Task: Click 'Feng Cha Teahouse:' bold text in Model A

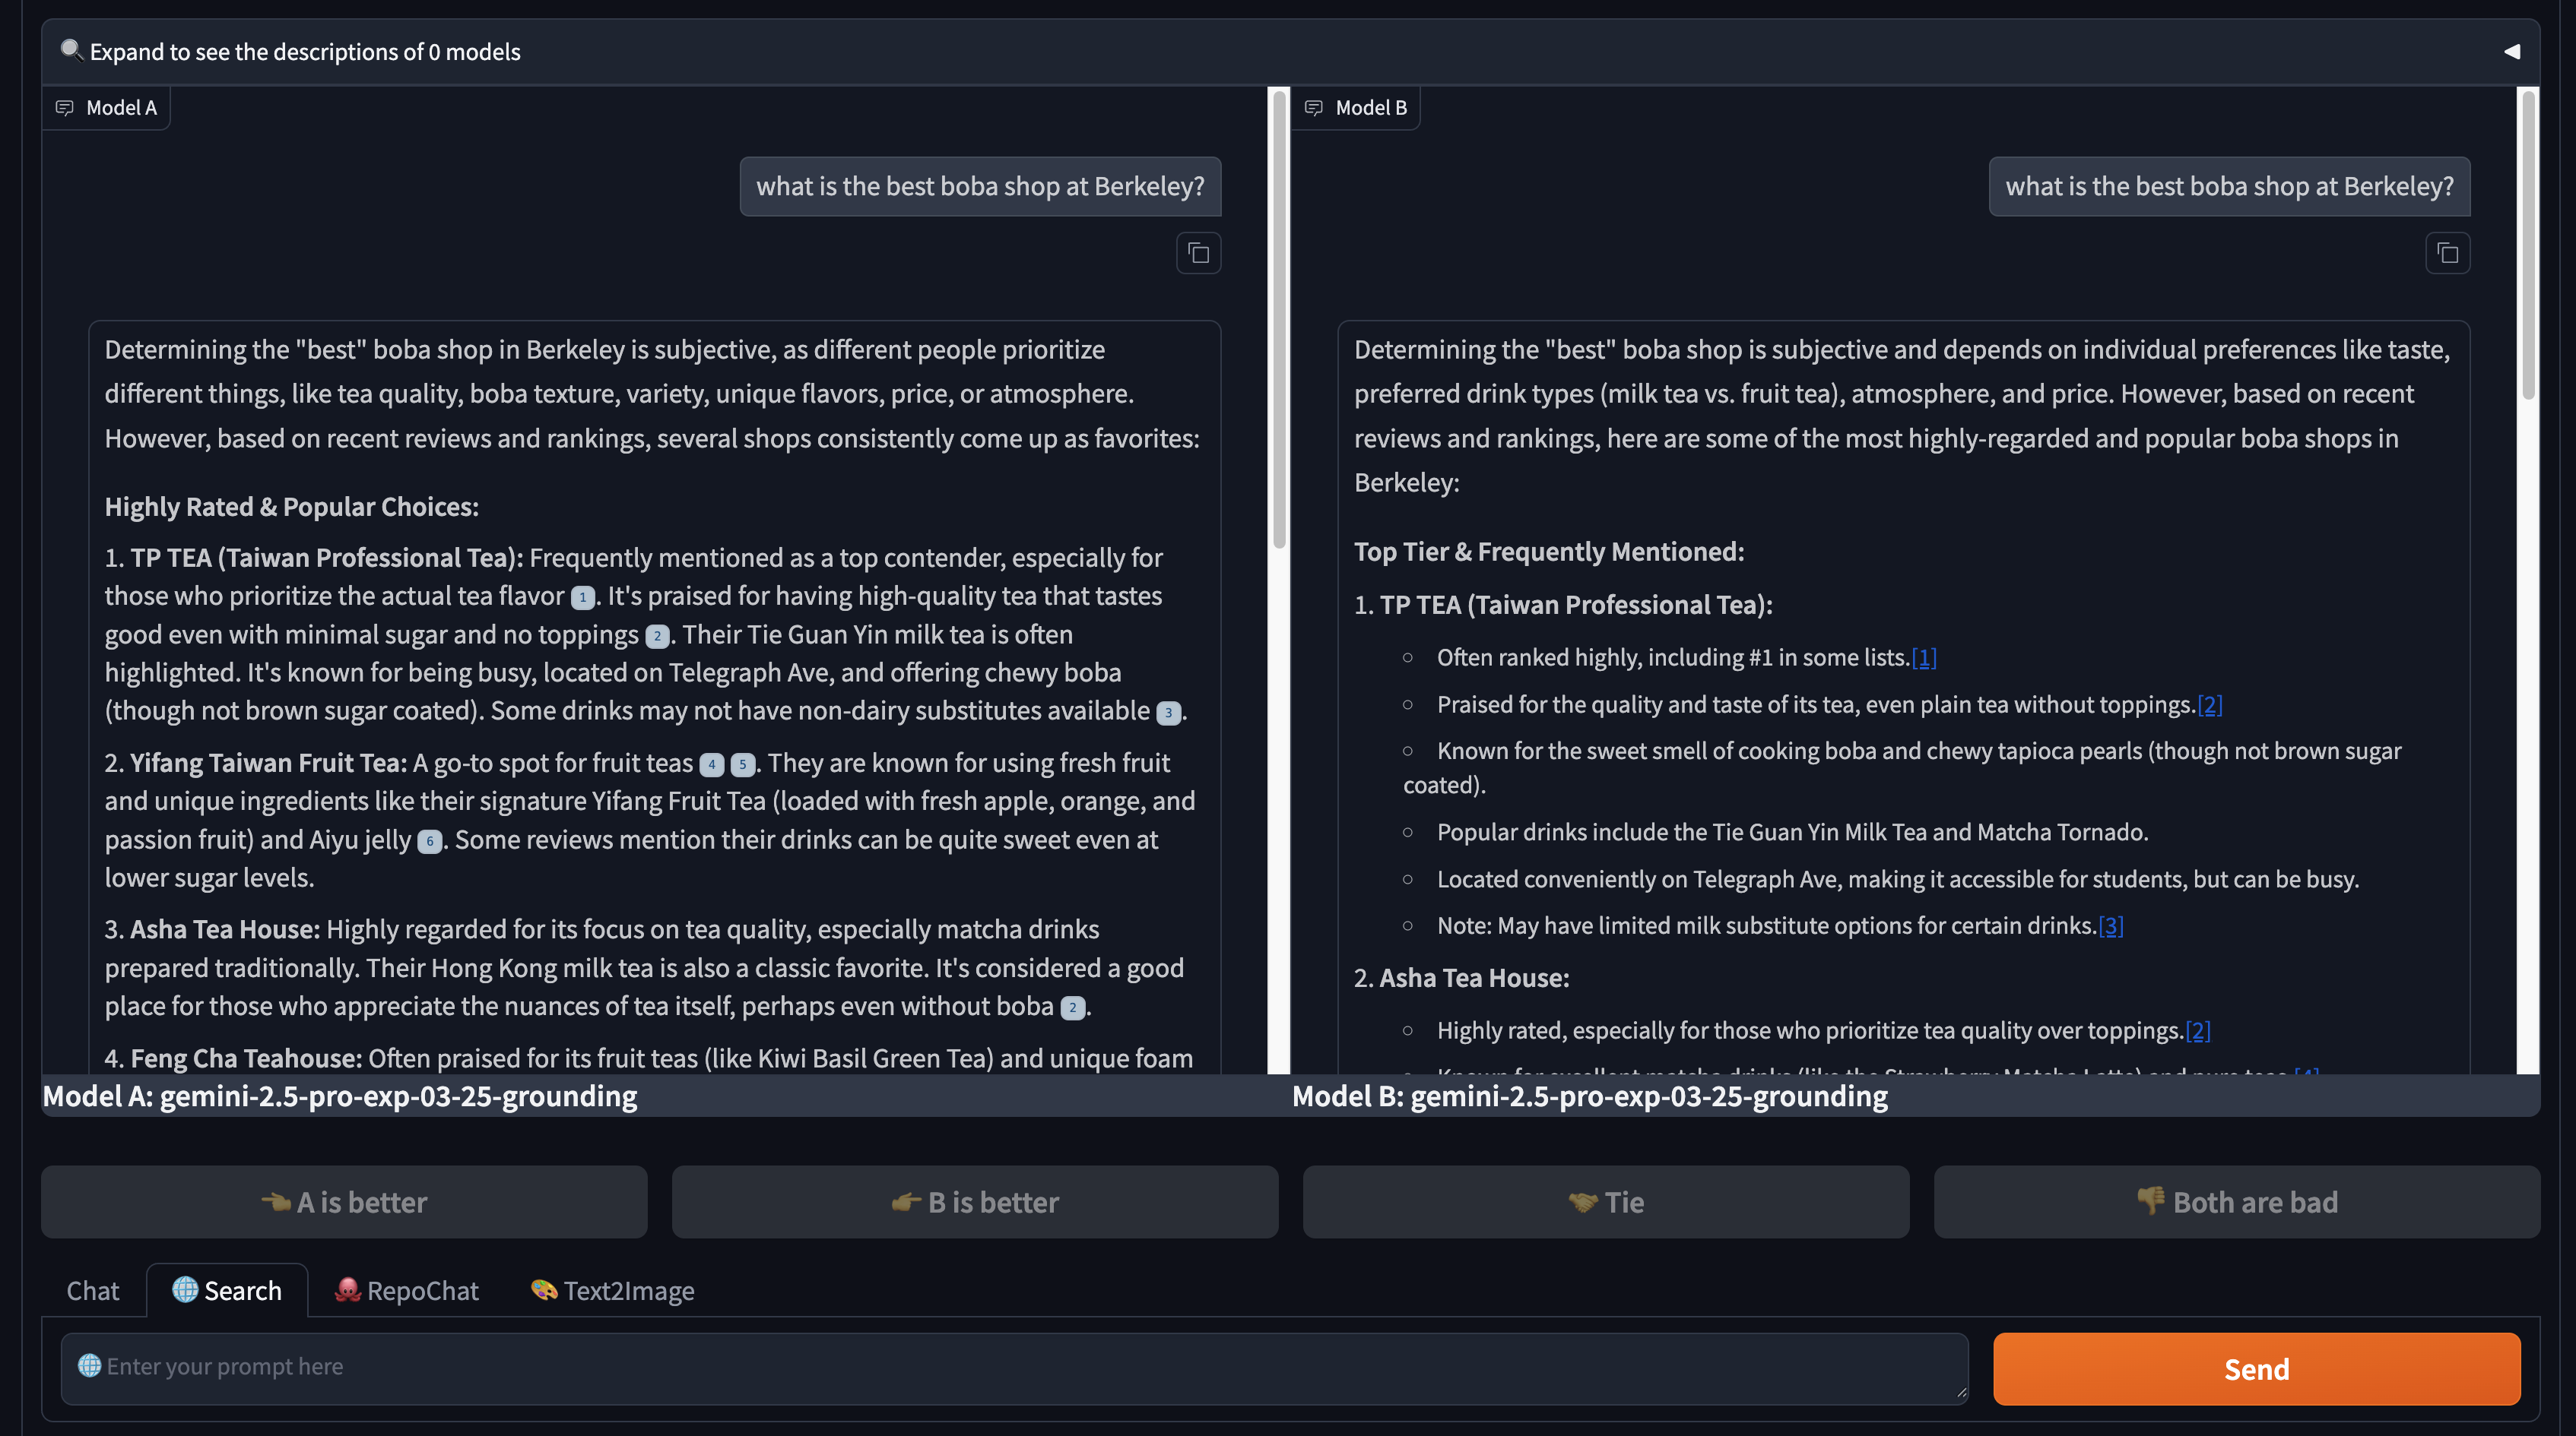Action: click(x=246, y=1058)
